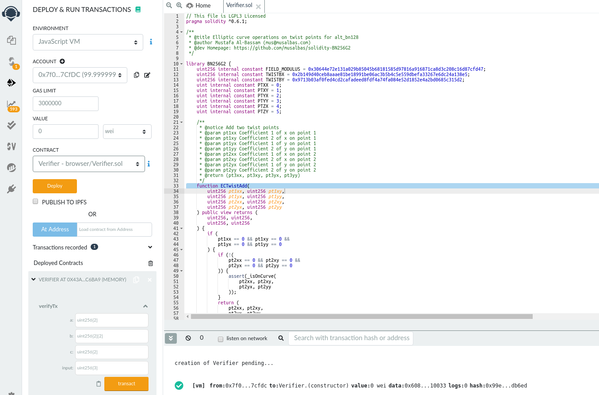Open the SV plugin sidebar icon

coord(11,146)
